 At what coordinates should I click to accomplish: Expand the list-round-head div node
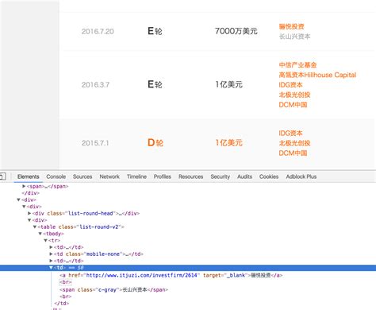pyautogui.click(x=29, y=213)
